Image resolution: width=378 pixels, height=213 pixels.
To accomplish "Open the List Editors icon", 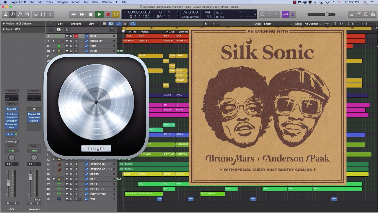I will tap(351, 14).
